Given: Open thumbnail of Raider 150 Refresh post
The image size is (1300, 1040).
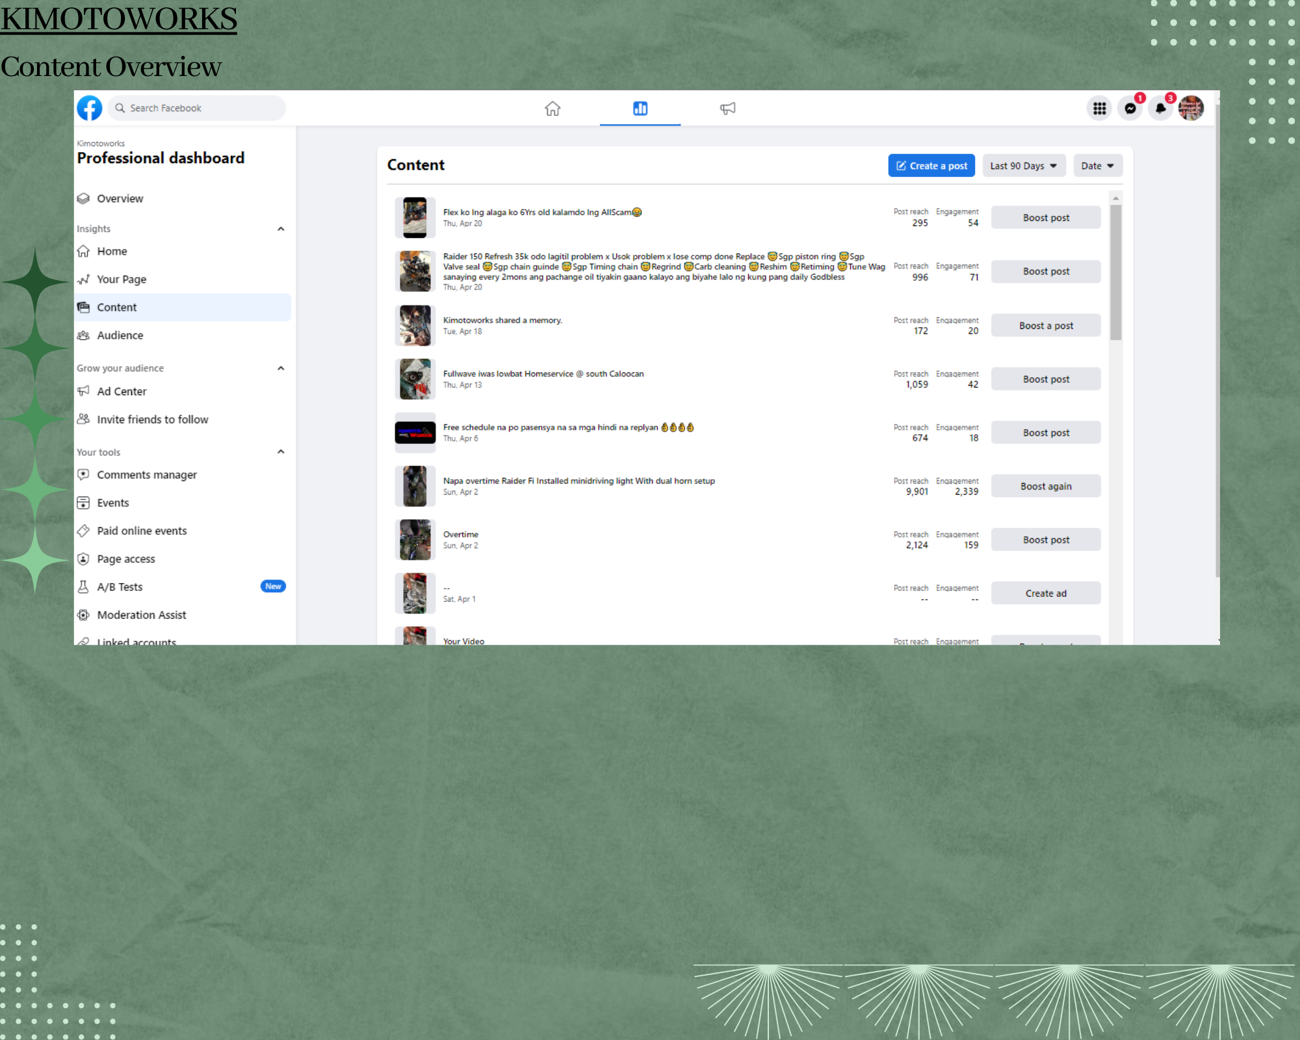Looking at the screenshot, I should (415, 271).
